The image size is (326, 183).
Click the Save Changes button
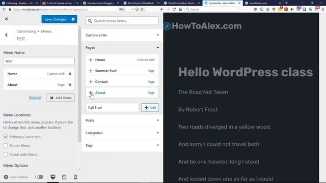[56, 19]
